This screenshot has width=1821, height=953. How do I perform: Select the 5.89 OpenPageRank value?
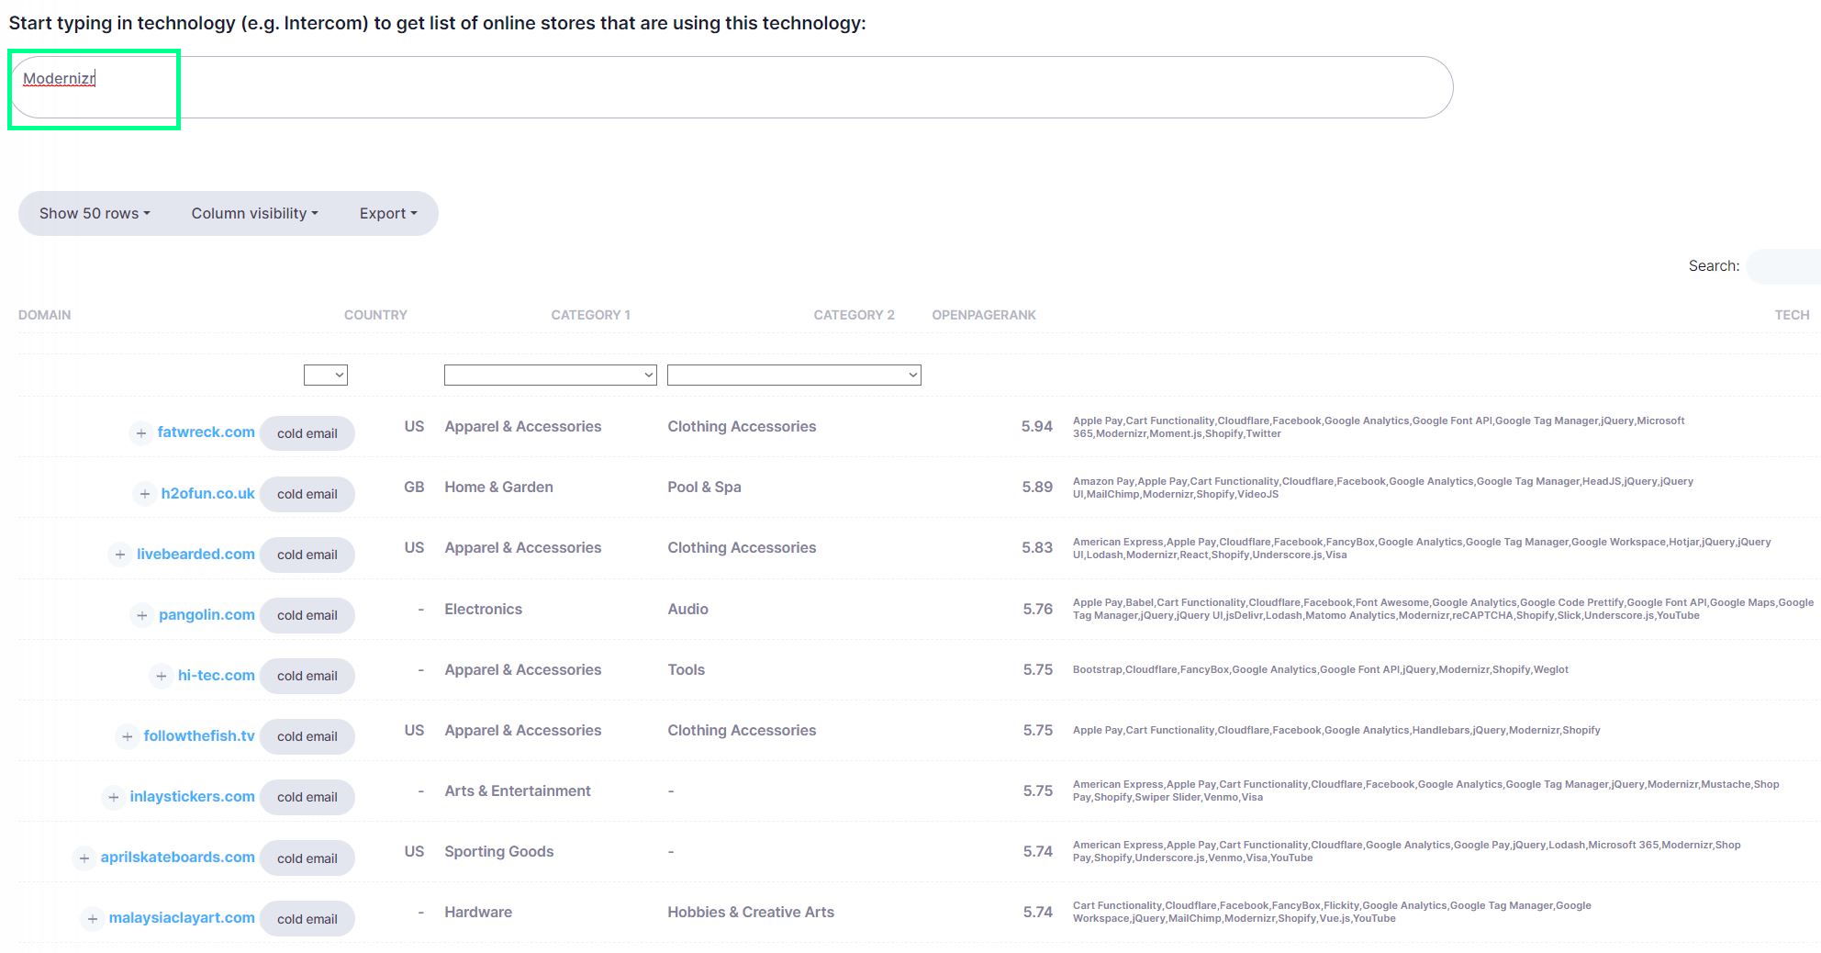[x=1037, y=487]
